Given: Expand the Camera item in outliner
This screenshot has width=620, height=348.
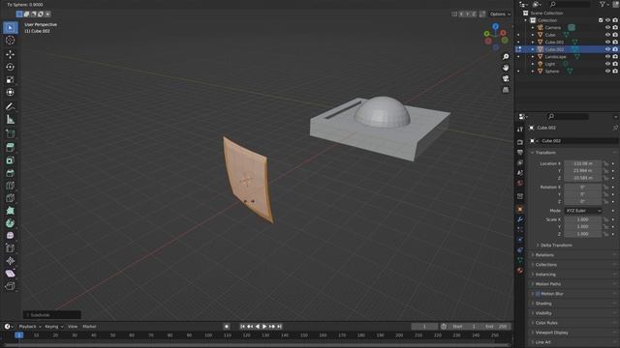Looking at the screenshot, I should point(533,28).
